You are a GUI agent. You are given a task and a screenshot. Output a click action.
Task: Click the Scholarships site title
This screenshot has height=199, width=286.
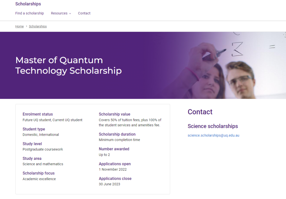pyautogui.click(x=28, y=4)
